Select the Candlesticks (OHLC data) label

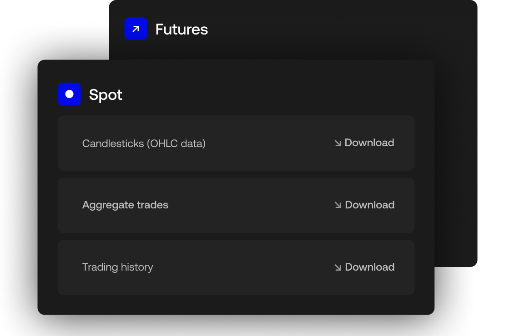tap(144, 143)
